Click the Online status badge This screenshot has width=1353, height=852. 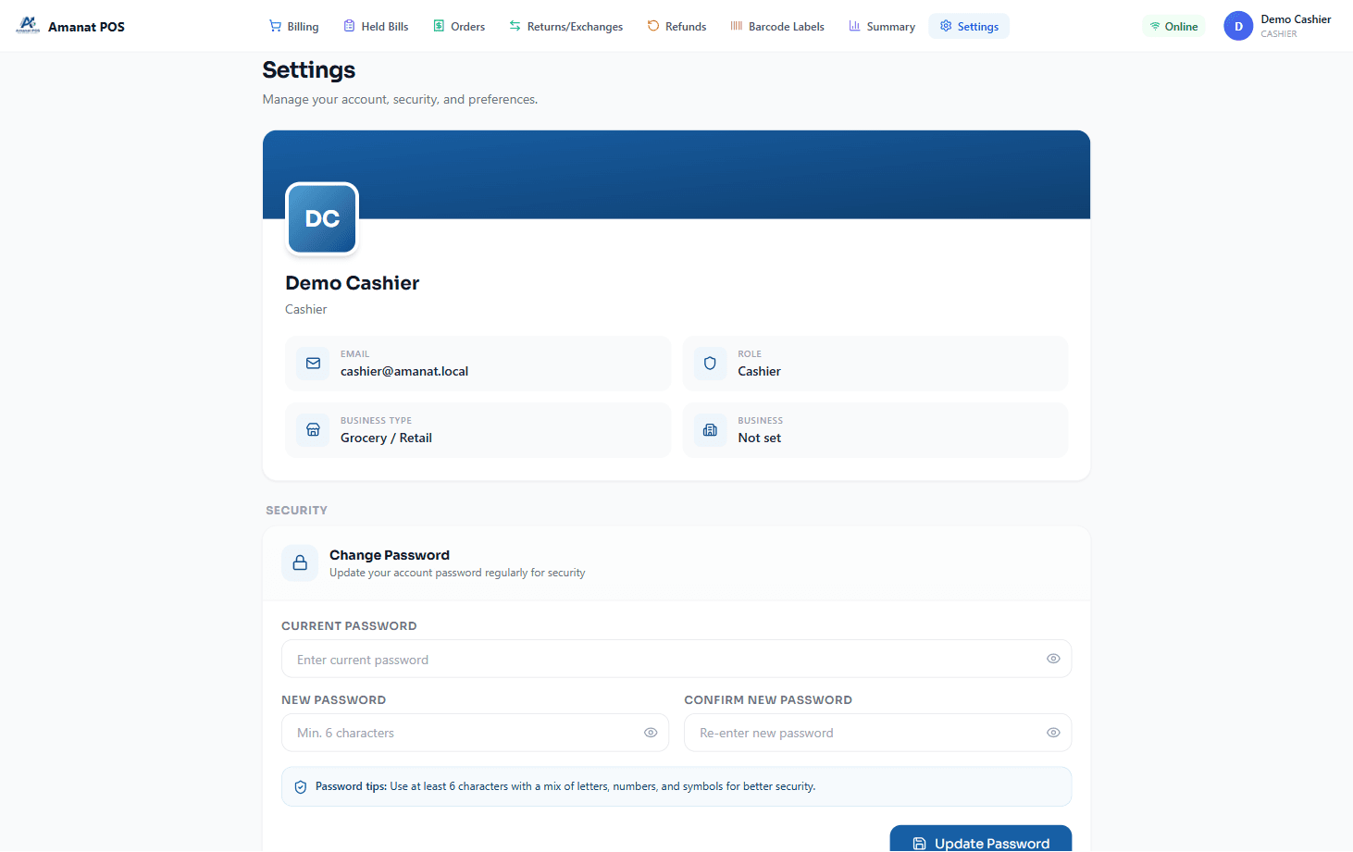pyautogui.click(x=1173, y=26)
